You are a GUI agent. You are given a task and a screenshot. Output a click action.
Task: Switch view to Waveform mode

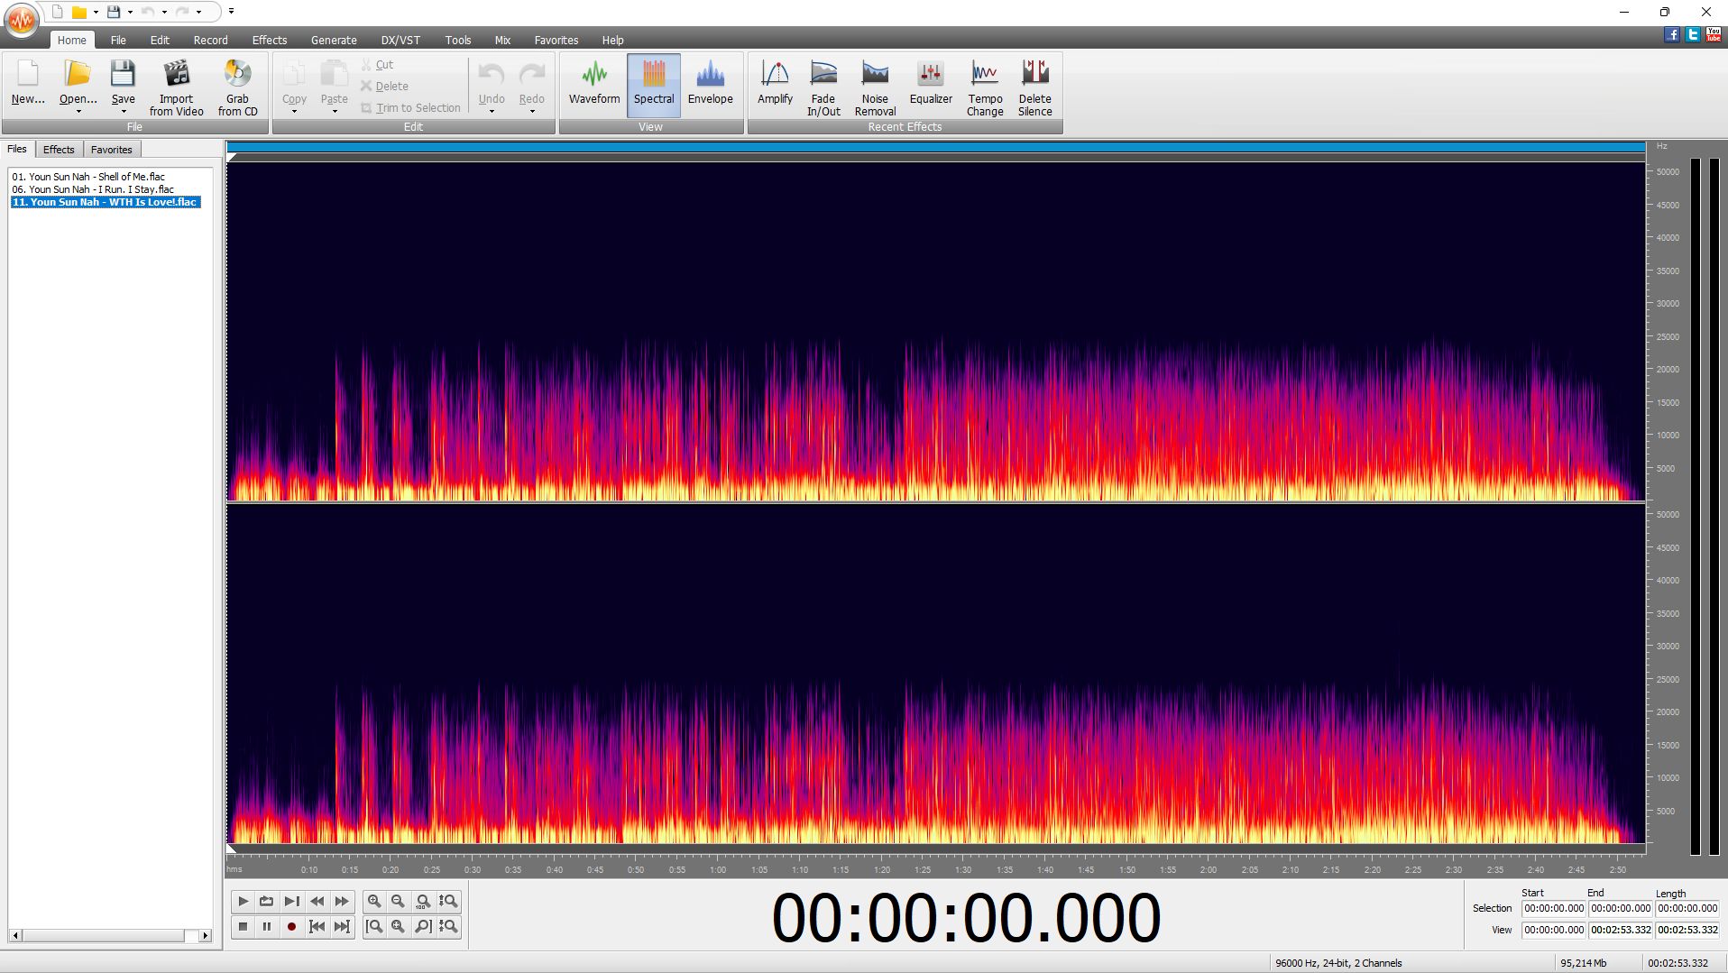click(593, 86)
